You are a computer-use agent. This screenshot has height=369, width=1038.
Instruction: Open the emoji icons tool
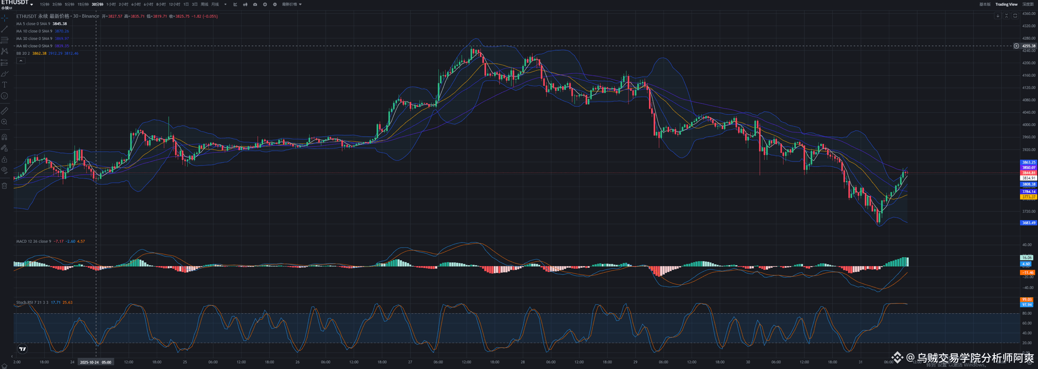[4, 96]
